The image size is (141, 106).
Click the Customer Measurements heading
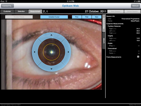(115, 24)
